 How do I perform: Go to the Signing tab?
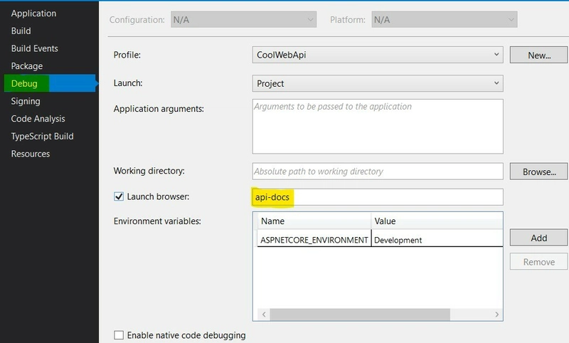26,101
